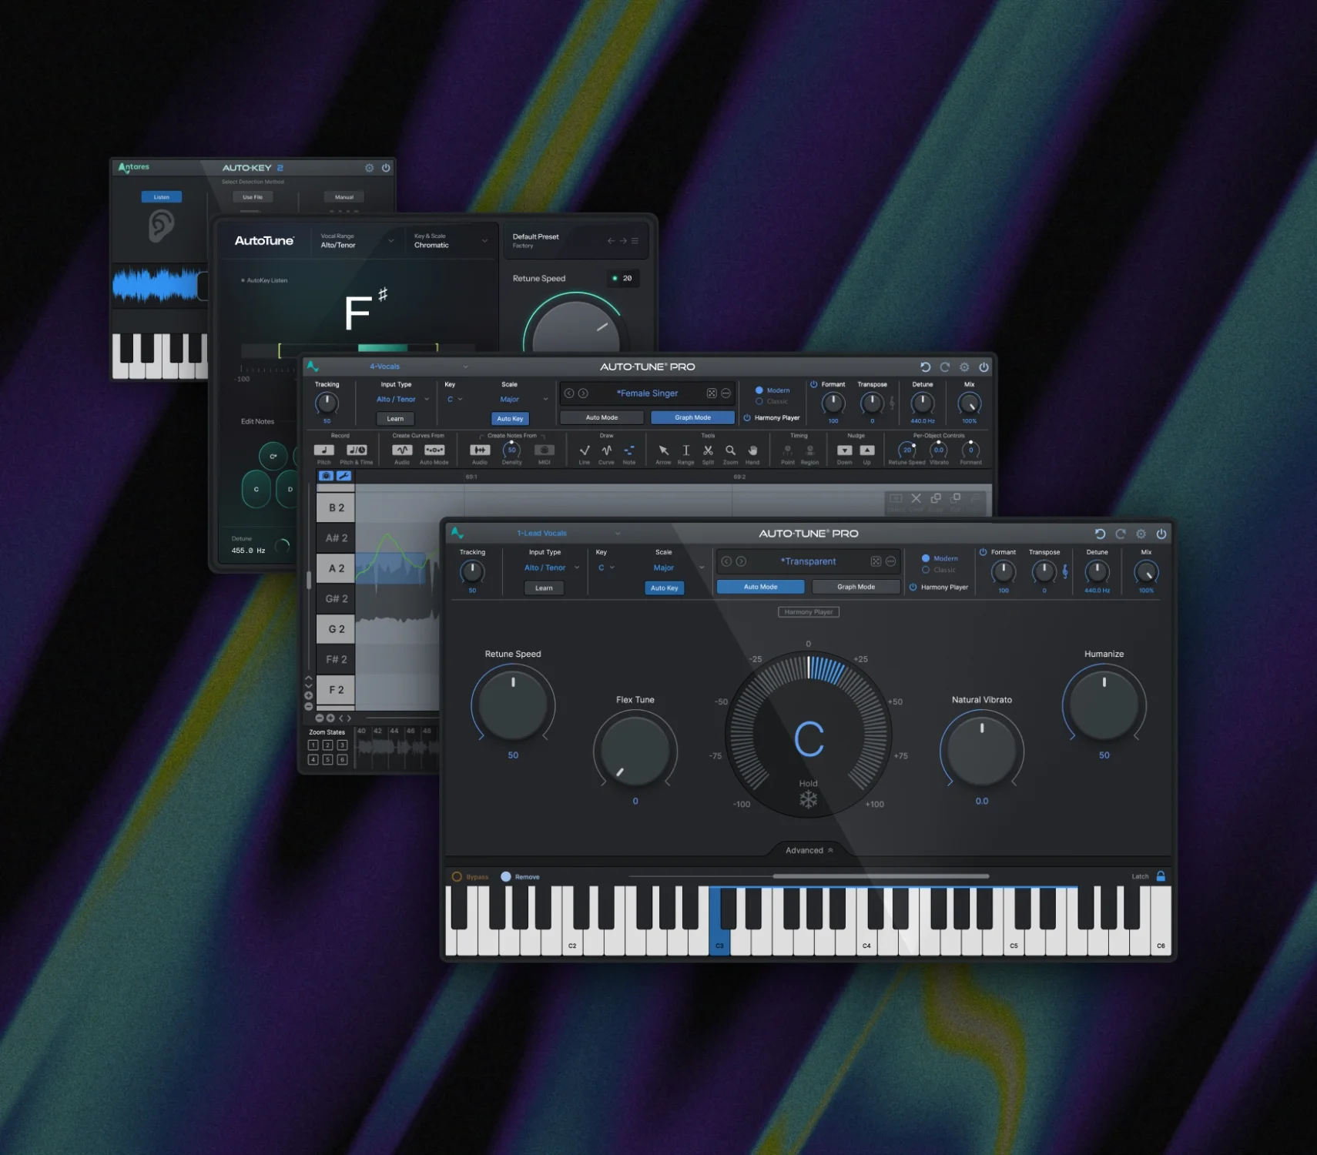Activate the Zoom magnifier tool
1317x1155 pixels.
click(x=730, y=450)
